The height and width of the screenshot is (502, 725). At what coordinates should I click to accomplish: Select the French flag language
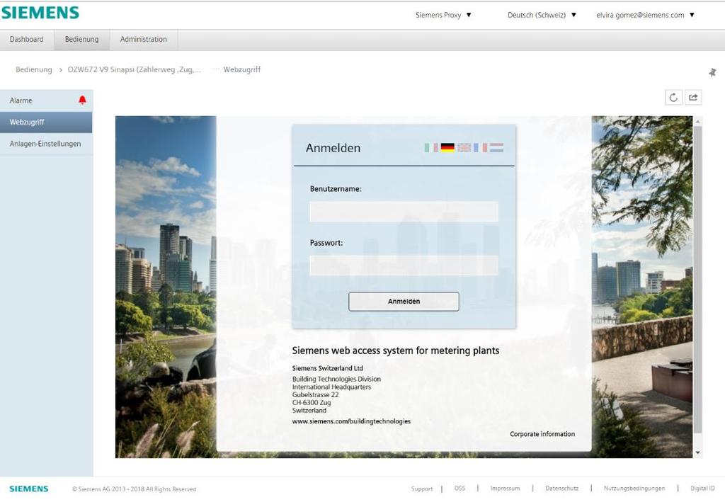(481, 147)
